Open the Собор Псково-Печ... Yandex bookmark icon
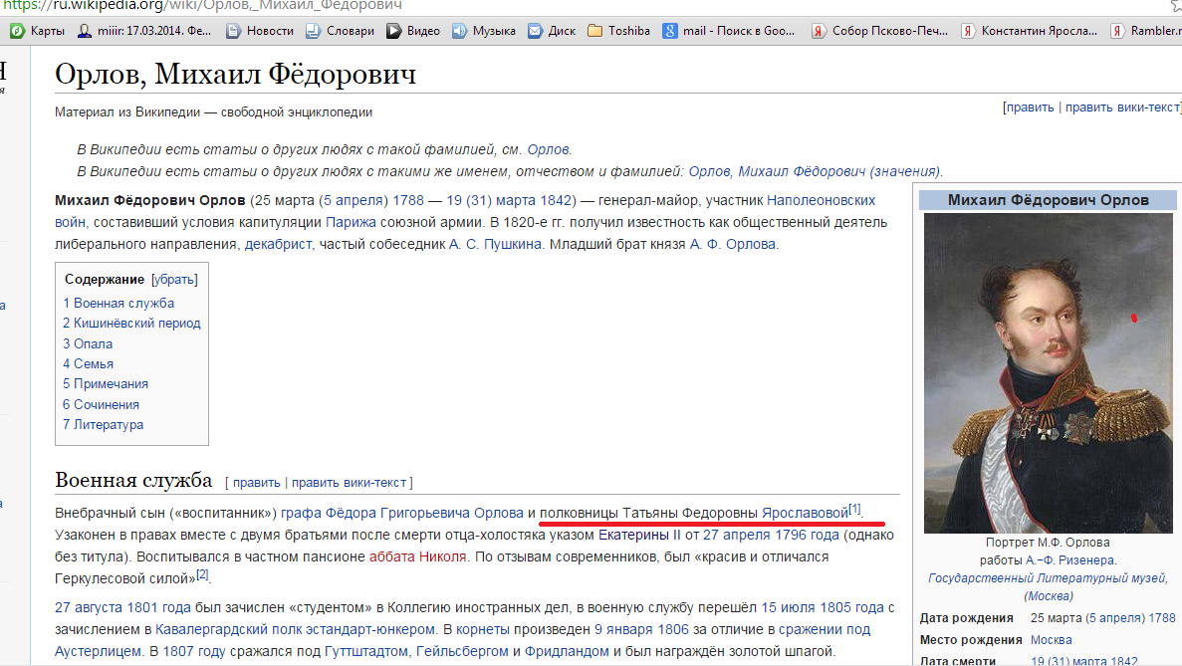This screenshot has width=1182, height=666. pos(818,31)
